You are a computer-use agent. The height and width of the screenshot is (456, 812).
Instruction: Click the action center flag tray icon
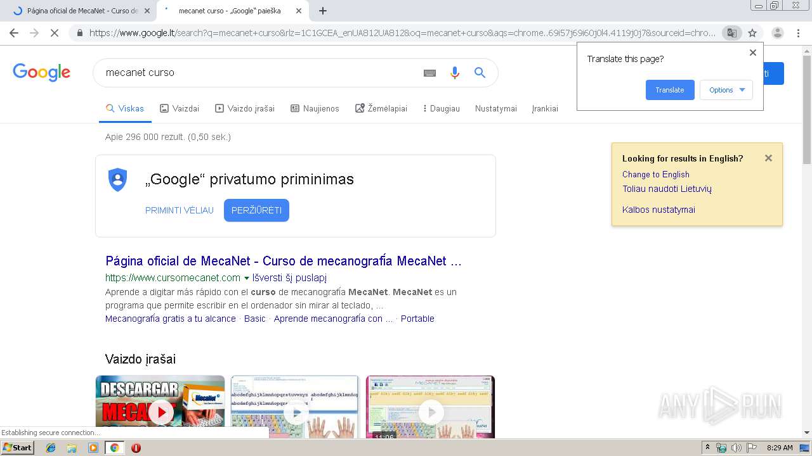click(752, 448)
